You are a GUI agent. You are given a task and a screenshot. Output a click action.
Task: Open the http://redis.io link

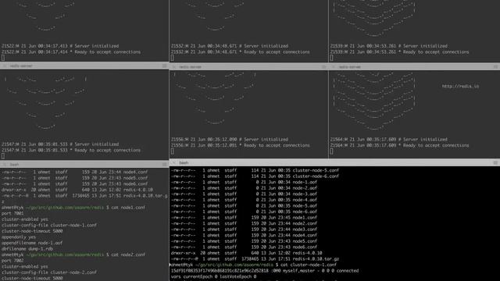pos(460,86)
